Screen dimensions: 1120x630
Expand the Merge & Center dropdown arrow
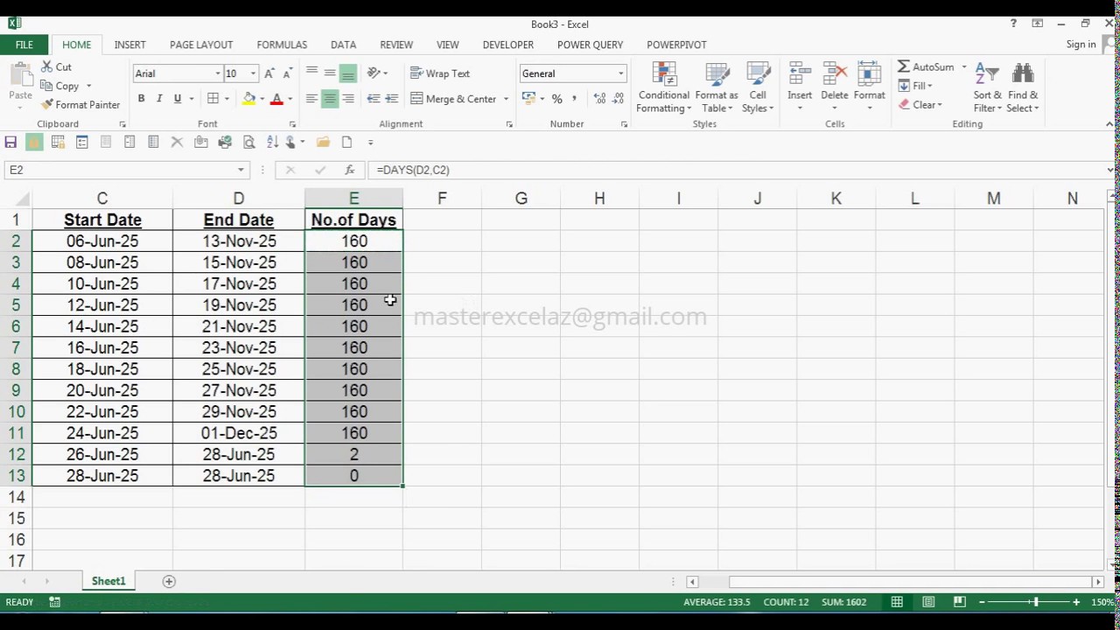click(506, 99)
